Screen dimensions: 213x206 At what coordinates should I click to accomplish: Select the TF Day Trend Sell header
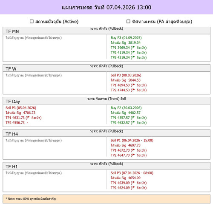106,101
